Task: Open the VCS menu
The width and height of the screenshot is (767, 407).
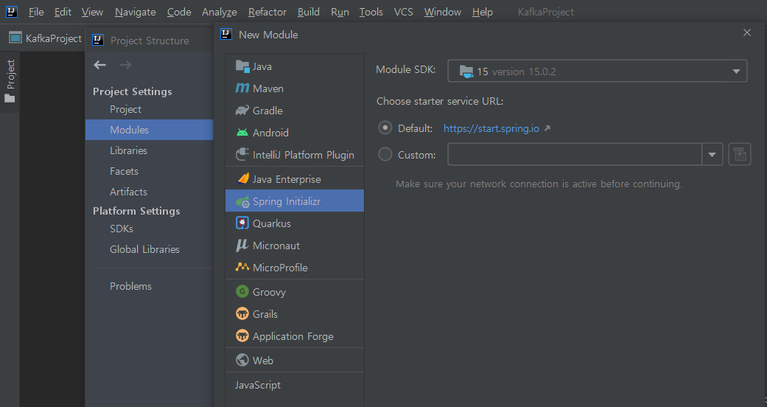Action: click(404, 12)
